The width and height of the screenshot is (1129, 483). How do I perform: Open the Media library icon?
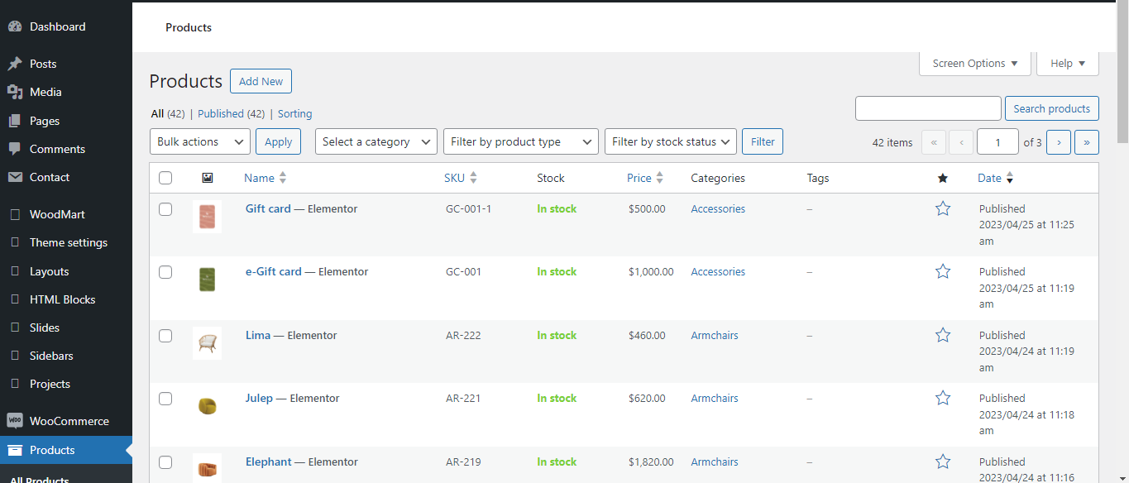(17, 92)
